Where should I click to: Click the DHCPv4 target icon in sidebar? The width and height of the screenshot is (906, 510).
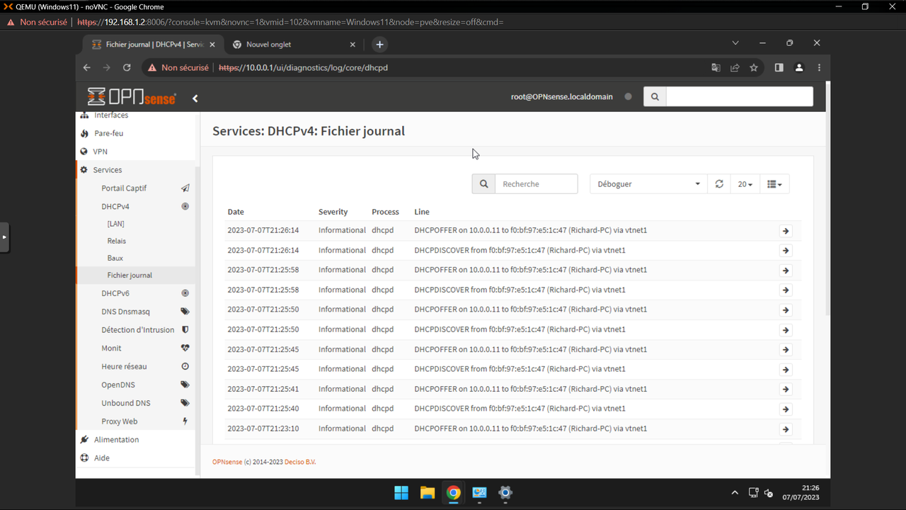tap(185, 207)
